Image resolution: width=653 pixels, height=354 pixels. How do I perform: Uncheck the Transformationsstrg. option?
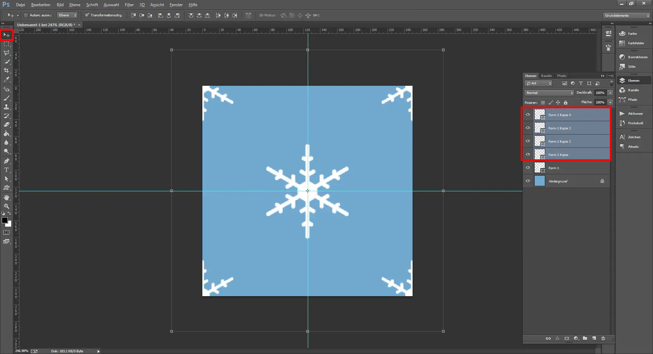click(87, 15)
